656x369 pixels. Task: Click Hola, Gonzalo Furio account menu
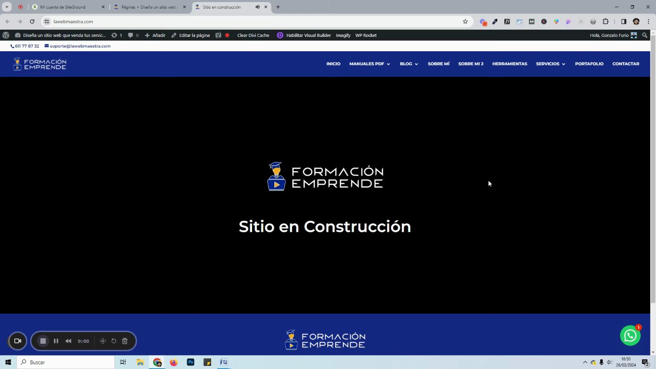click(x=613, y=35)
